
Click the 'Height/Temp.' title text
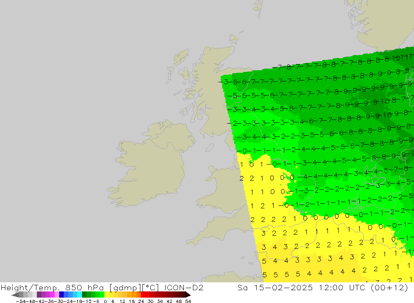pyautogui.click(x=30, y=288)
